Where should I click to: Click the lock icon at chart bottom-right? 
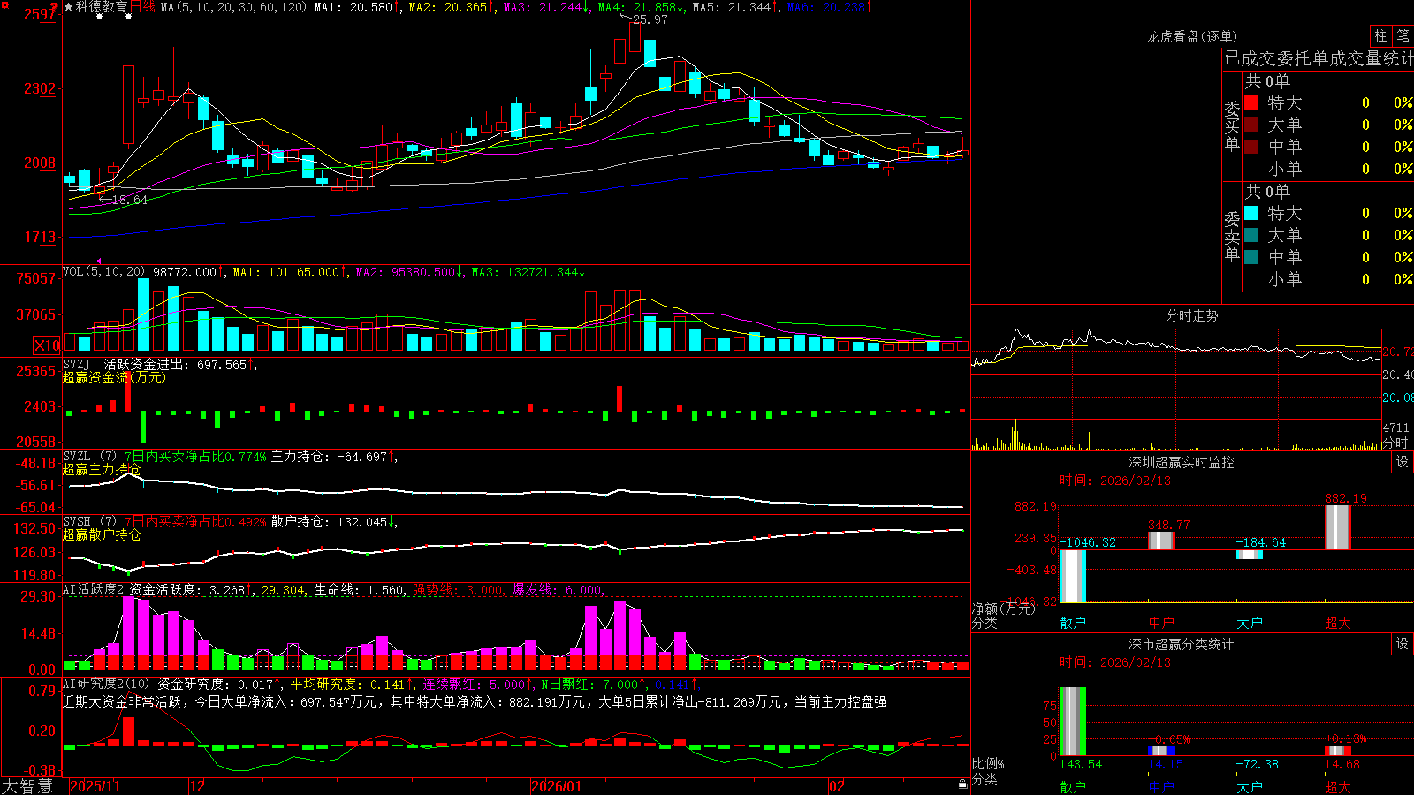(963, 784)
